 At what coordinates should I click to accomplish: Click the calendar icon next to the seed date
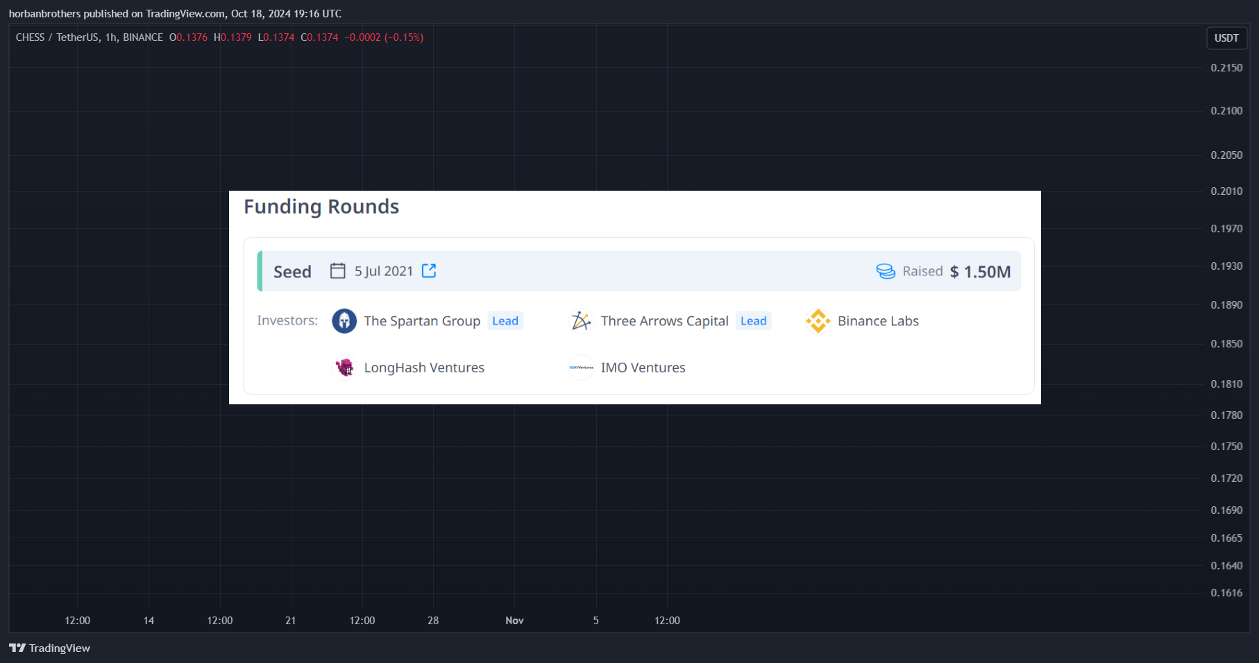tap(337, 270)
